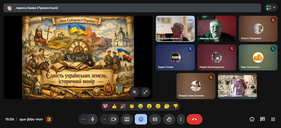Select Іван Онасенко's video tile

258,57
